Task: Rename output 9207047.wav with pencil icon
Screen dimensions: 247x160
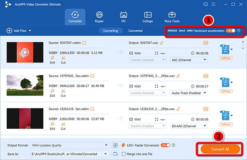Action: pyautogui.click(x=162, y=43)
